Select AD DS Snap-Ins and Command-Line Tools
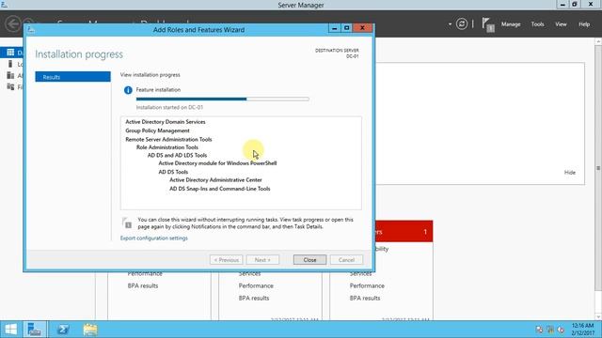This screenshot has width=602, height=338. (x=220, y=189)
